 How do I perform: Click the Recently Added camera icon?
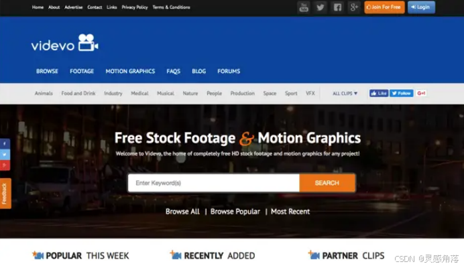[x=176, y=255]
